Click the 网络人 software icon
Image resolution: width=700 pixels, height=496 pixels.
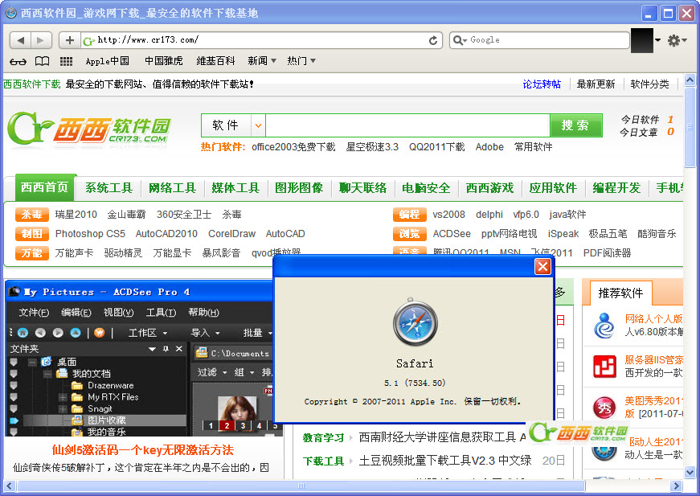click(604, 326)
